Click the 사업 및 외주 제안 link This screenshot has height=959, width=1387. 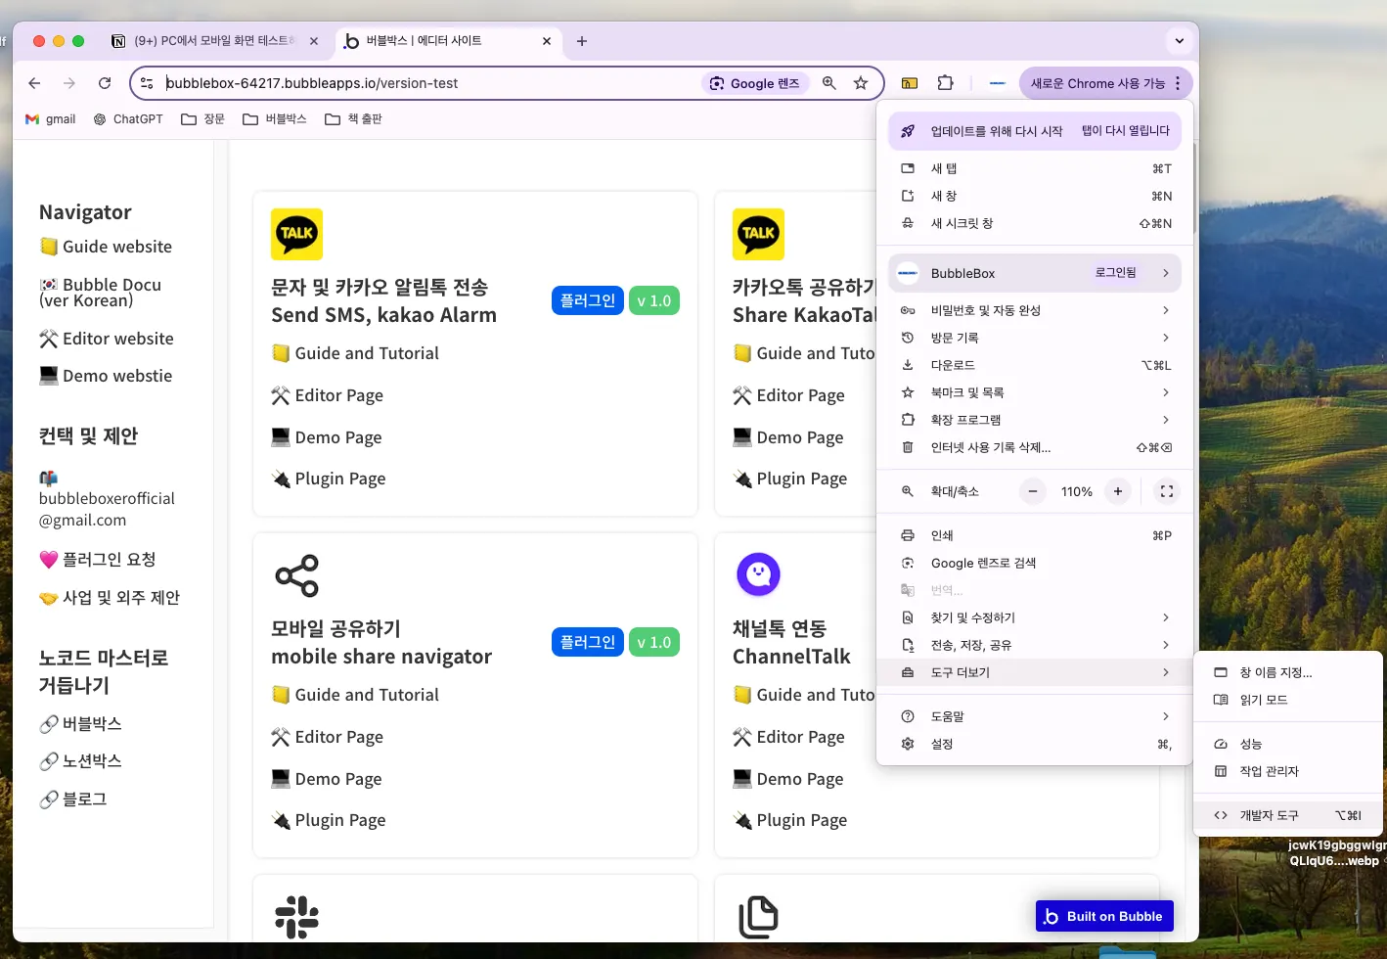[110, 598]
